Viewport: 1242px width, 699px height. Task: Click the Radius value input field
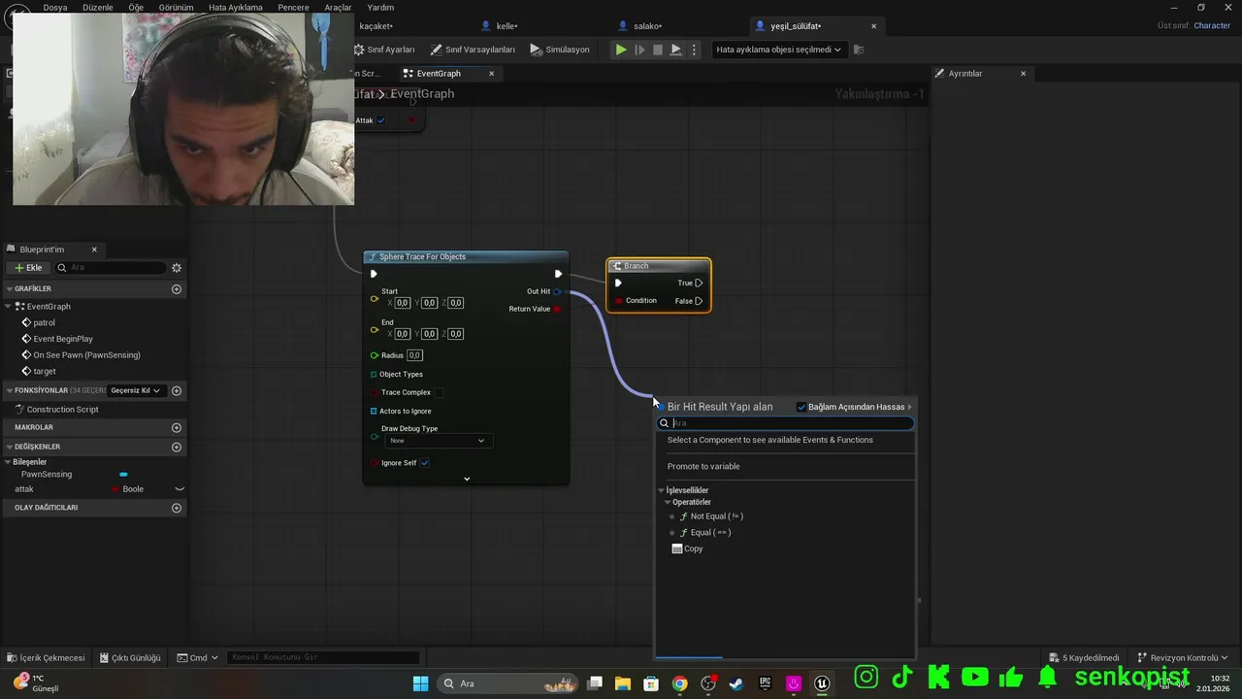coord(415,355)
